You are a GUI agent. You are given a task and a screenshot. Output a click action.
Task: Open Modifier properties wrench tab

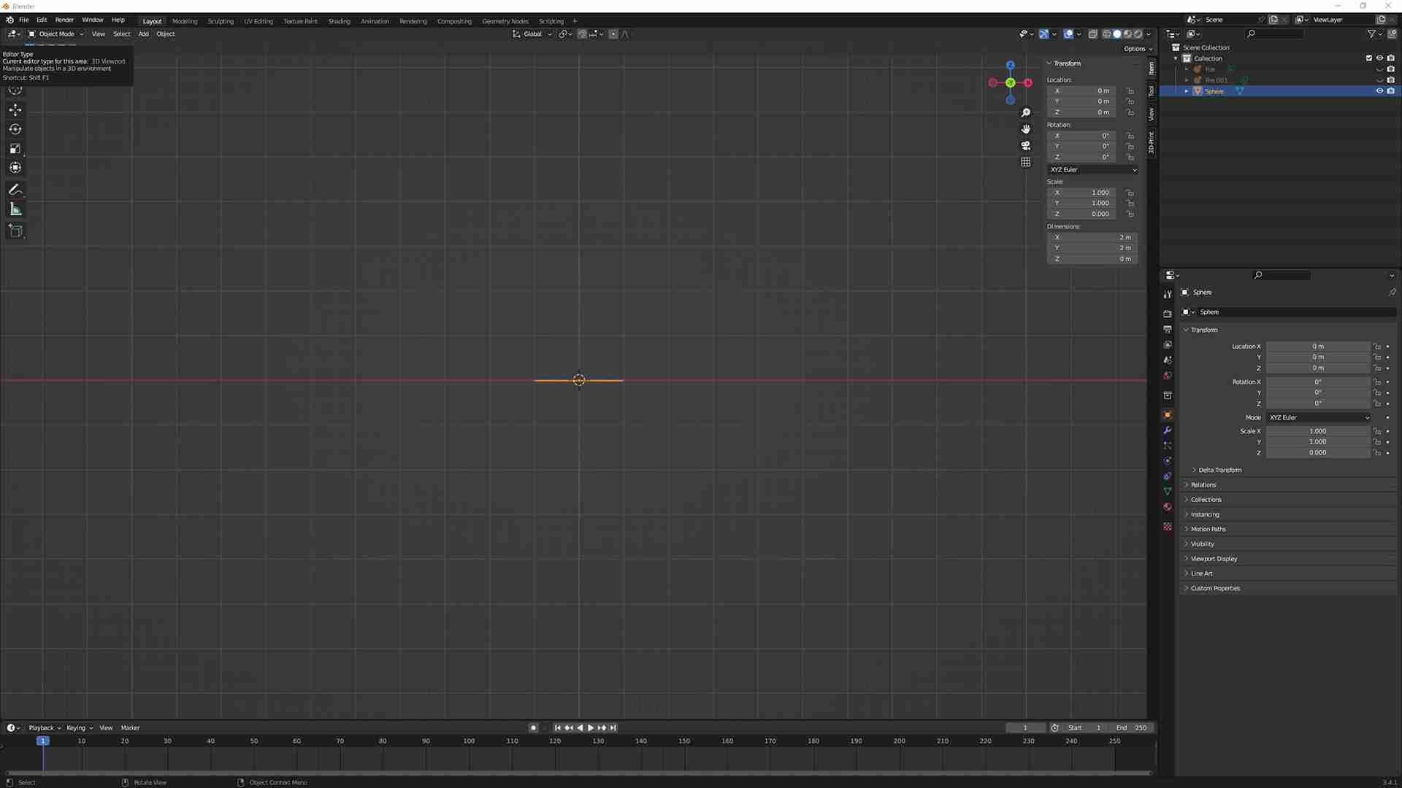(x=1168, y=430)
